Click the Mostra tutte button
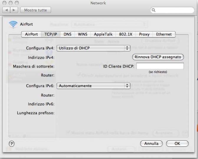 (36, 10)
